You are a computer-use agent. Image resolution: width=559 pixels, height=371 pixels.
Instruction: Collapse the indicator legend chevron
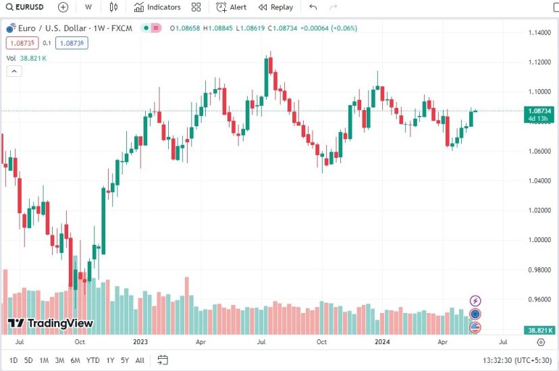tap(14, 71)
